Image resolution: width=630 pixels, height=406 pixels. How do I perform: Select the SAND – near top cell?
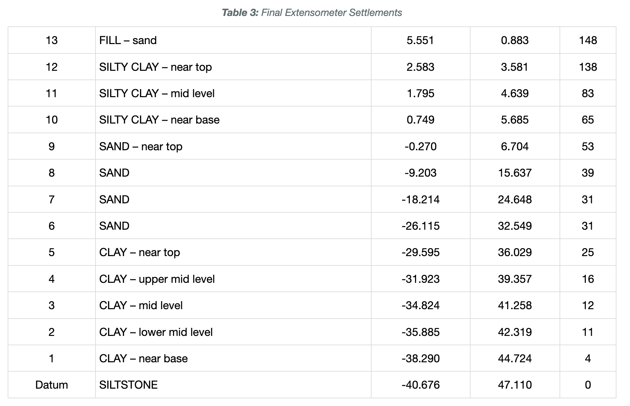pyautogui.click(x=233, y=146)
